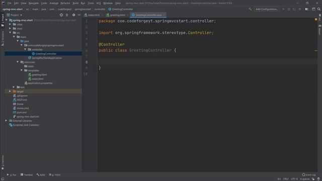The image size is (322, 181).
Task: Click the yellow warning inspection indicator
Action: point(316,19)
